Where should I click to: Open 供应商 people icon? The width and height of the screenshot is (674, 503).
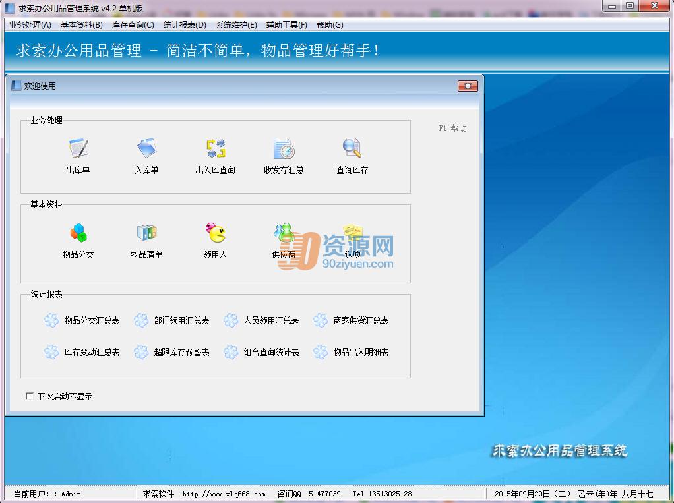(x=284, y=233)
